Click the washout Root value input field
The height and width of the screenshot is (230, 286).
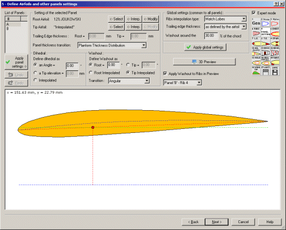pos(113,65)
